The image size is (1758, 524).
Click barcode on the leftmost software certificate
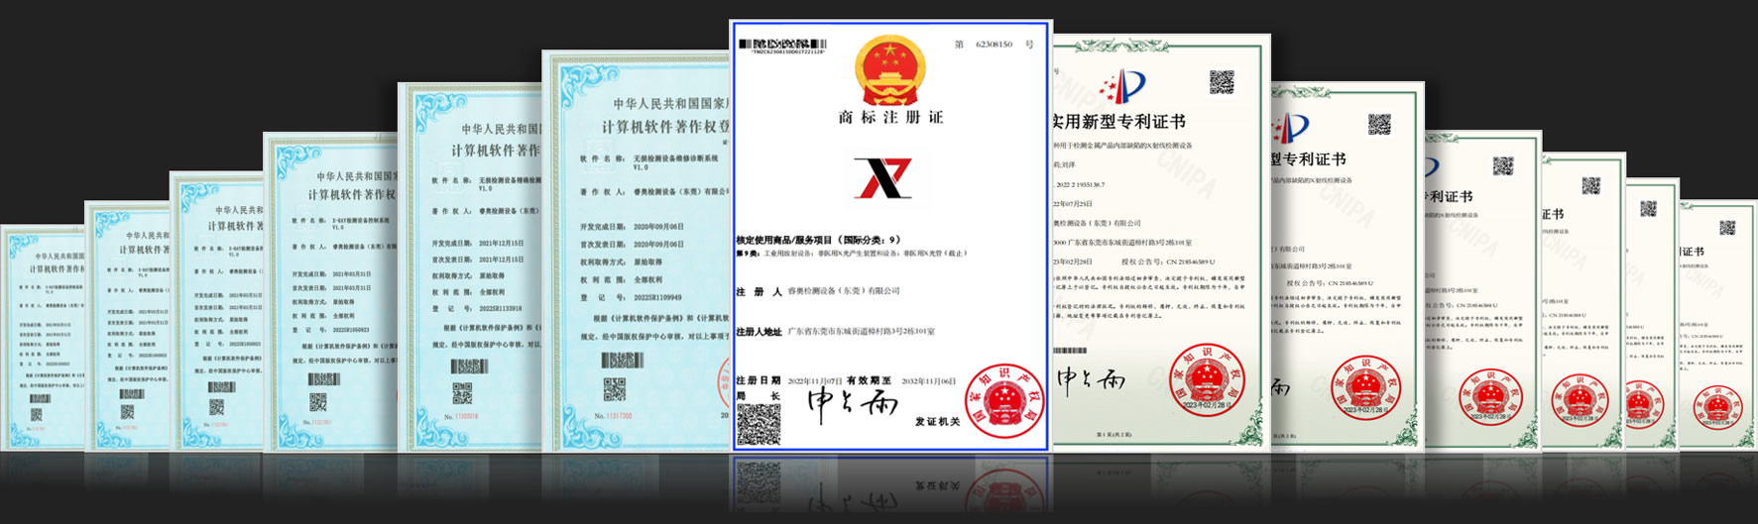[x=40, y=399]
